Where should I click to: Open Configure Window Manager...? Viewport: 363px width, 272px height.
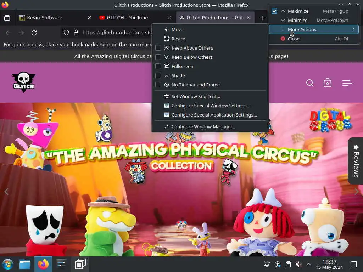[210, 126]
